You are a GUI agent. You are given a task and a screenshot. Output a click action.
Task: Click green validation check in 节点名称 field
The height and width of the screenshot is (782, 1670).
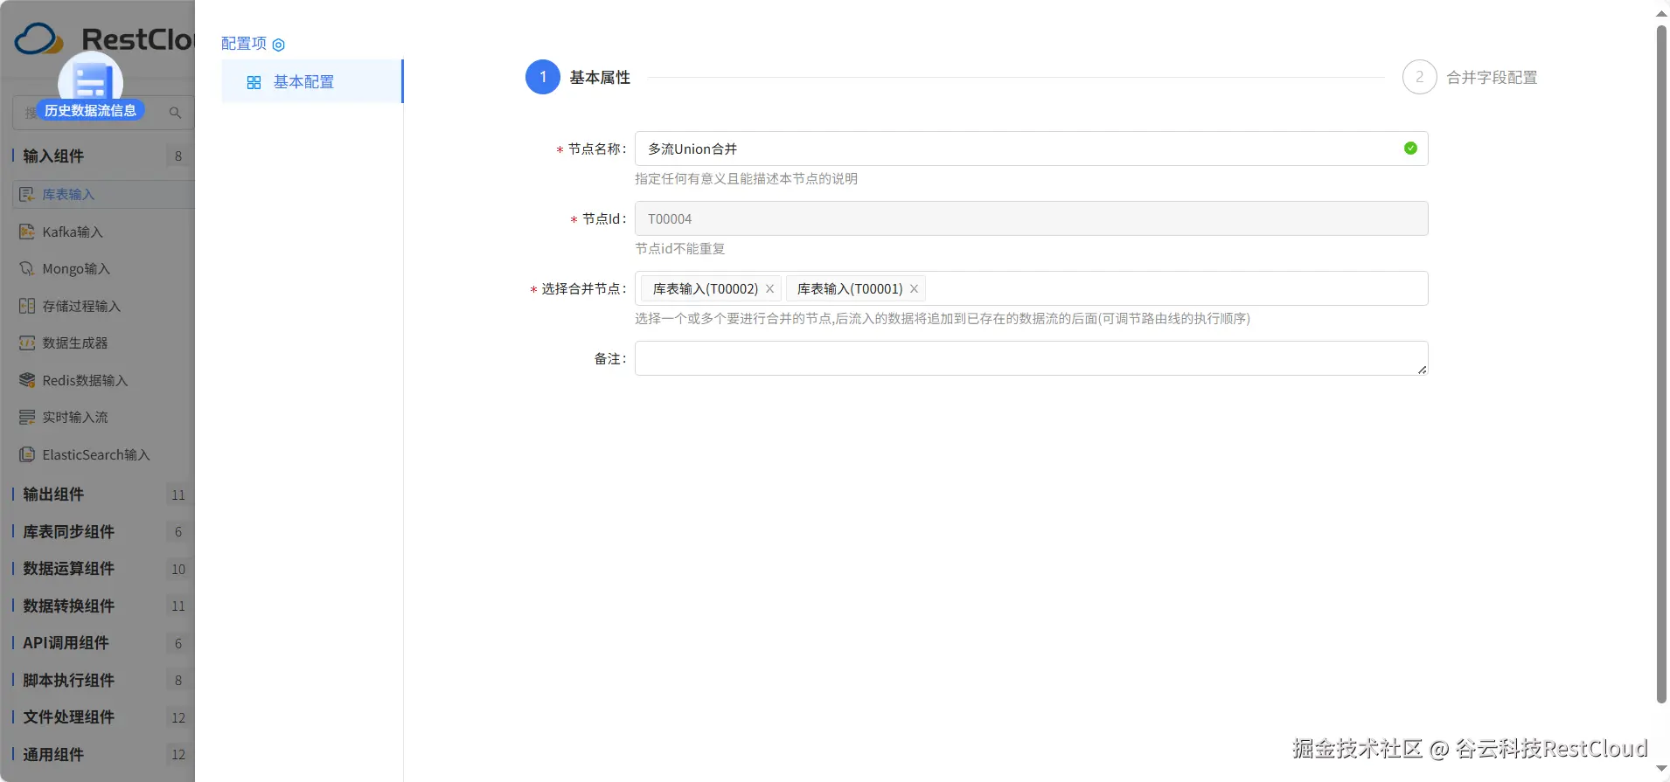click(x=1410, y=149)
